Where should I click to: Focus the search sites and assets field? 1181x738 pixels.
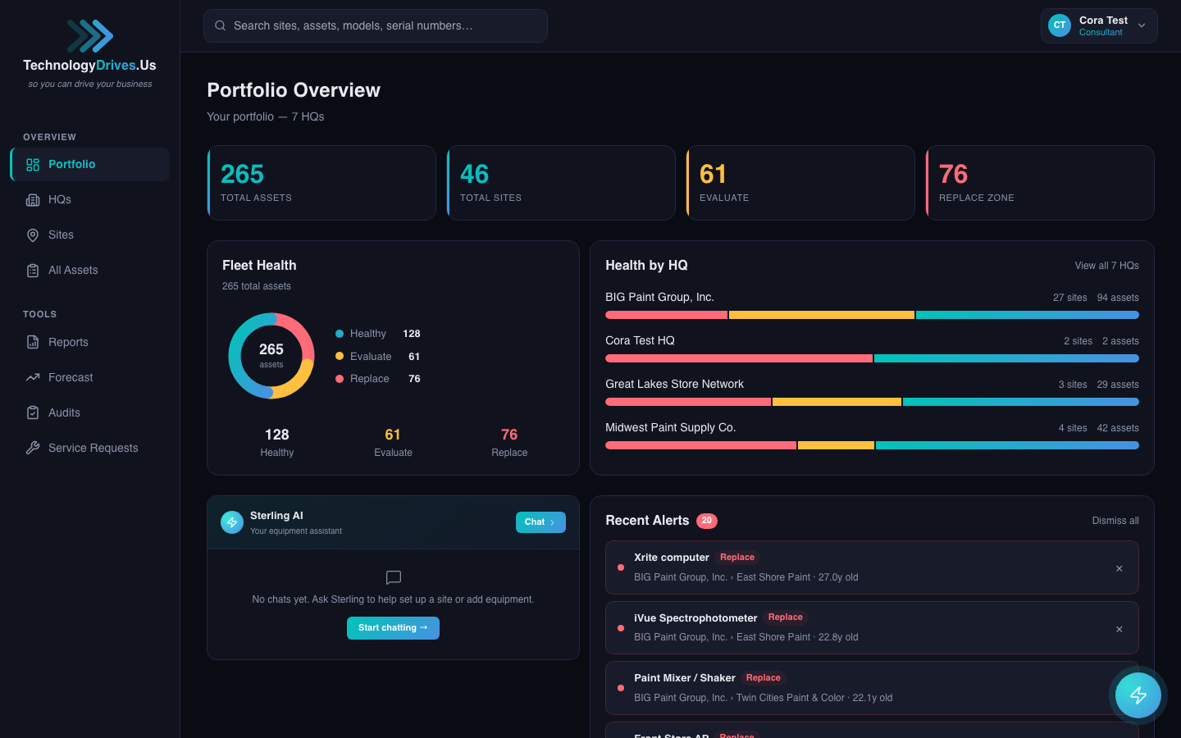click(376, 26)
